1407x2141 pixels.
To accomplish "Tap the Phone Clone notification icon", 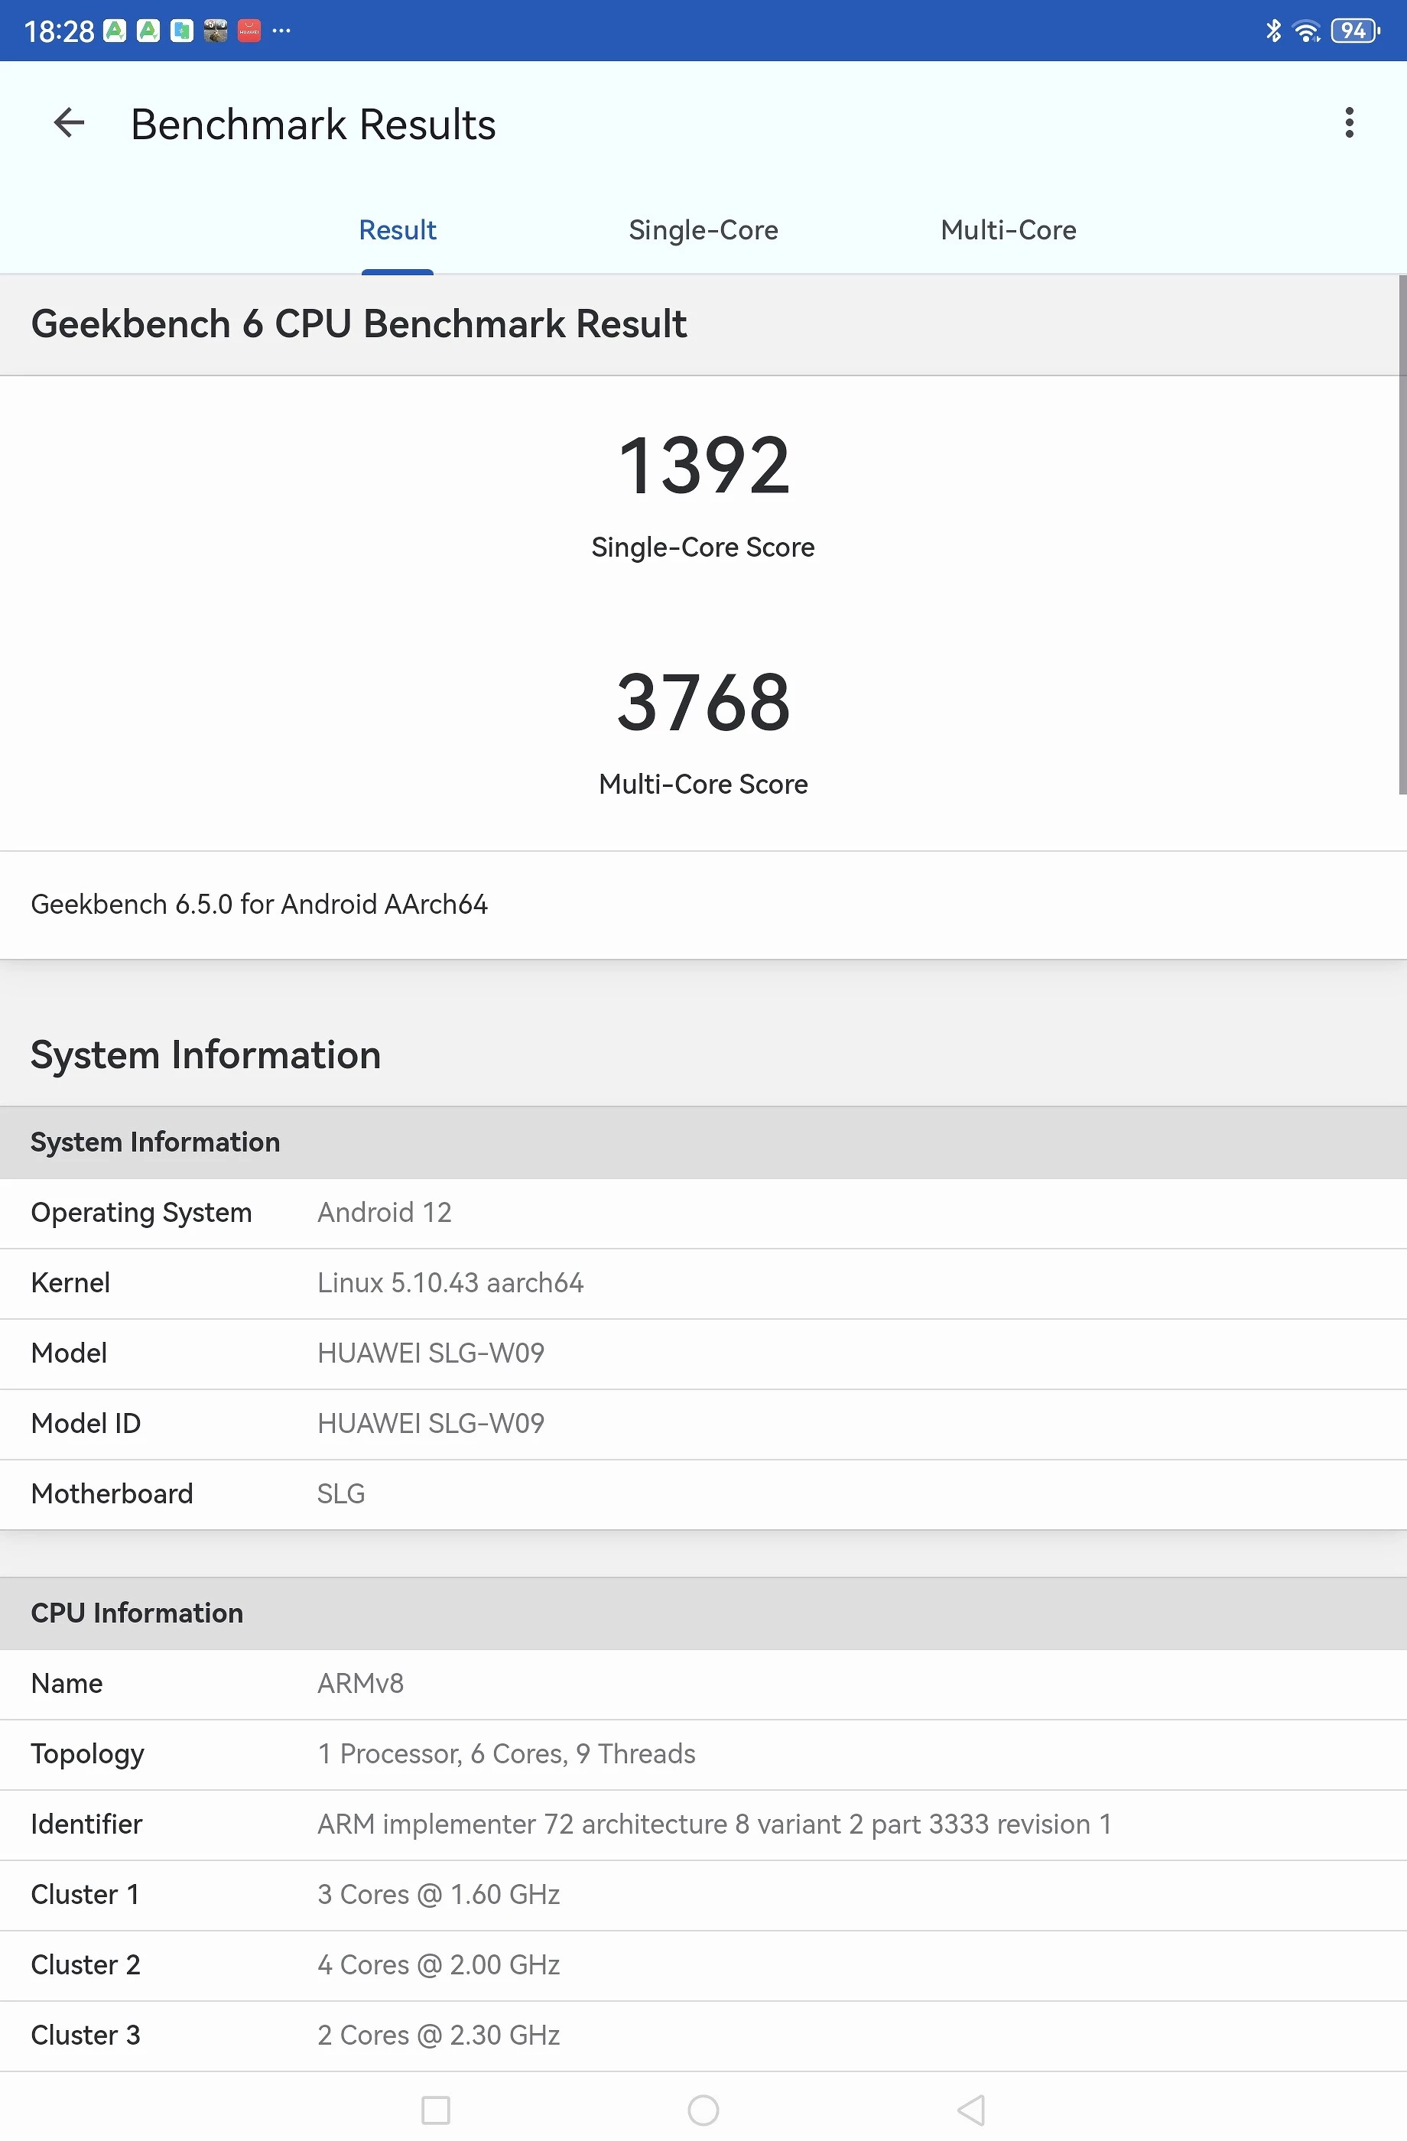I will click(182, 31).
